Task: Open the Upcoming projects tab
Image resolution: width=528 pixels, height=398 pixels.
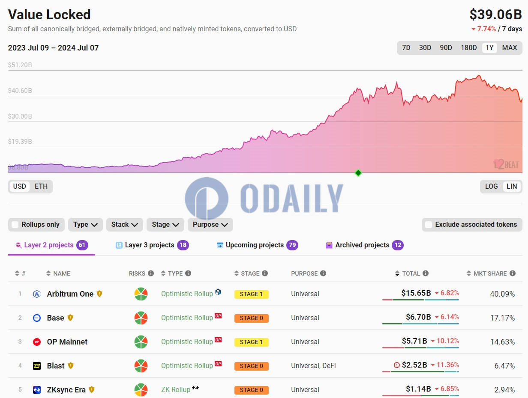Action: tap(257, 245)
